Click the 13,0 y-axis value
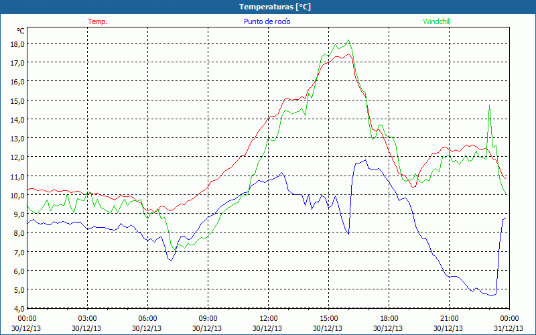This screenshot has height=335, width=536. click(x=17, y=138)
